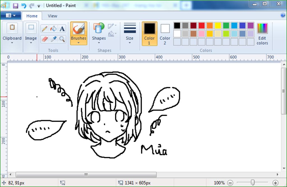Screen dimensions: 287x187
Task: Click the Shapes gallery icon
Action: [99, 28]
